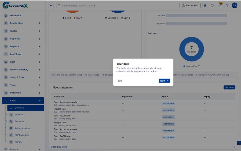The height and width of the screenshot is (151, 241).
Task: Click the Dashboard home icon
Action: 6,16
